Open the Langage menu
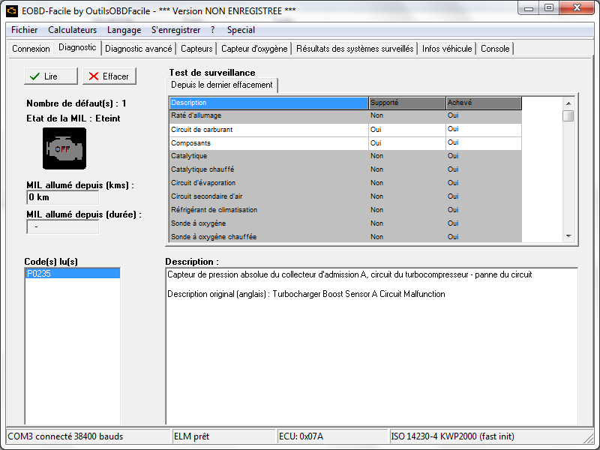 124,30
